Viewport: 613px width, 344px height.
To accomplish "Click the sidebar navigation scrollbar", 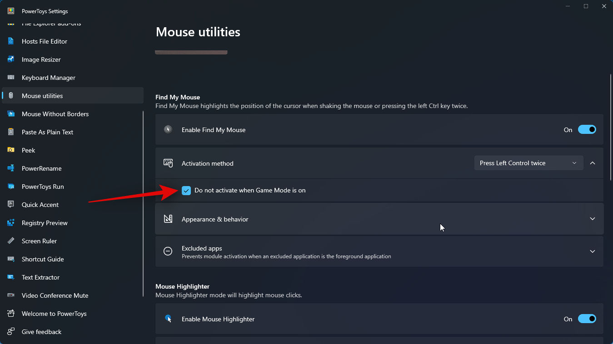I will coord(143,204).
